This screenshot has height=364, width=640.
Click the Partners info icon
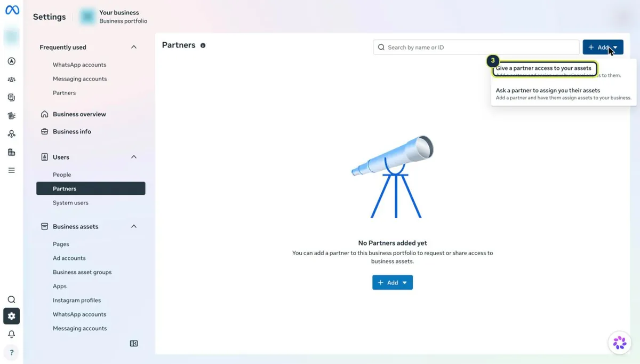pyautogui.click(x=203, y=45)
